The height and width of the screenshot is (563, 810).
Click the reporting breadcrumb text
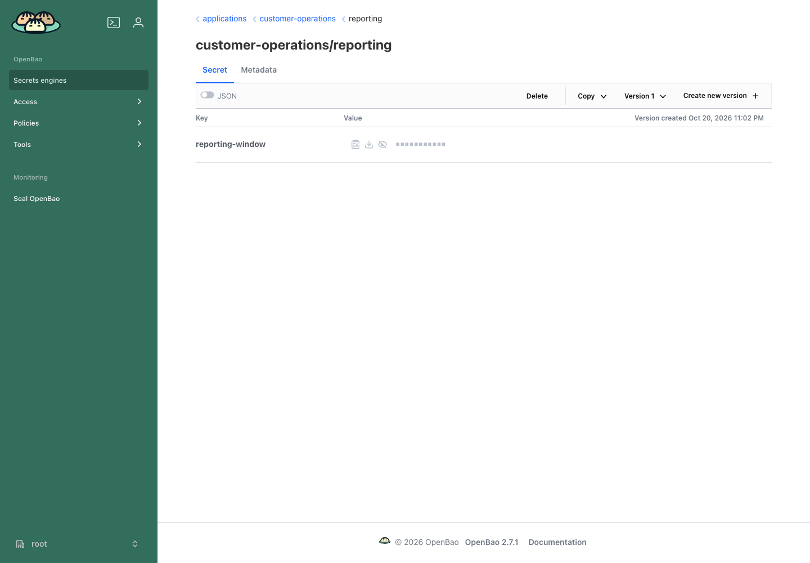(365, 19)
